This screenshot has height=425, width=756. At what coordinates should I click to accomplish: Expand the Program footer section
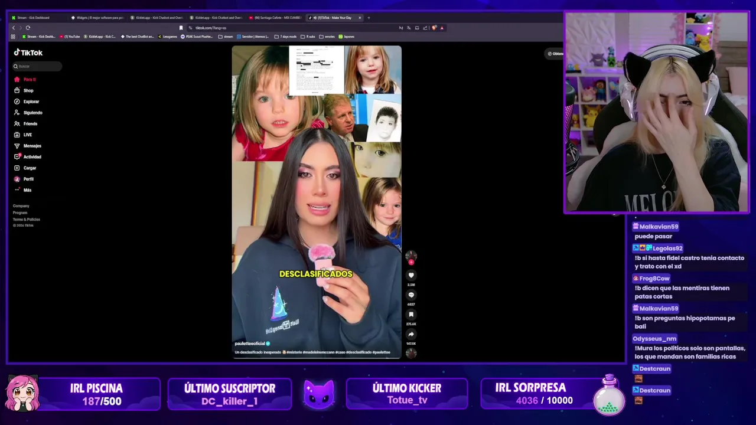click(20, 212)
